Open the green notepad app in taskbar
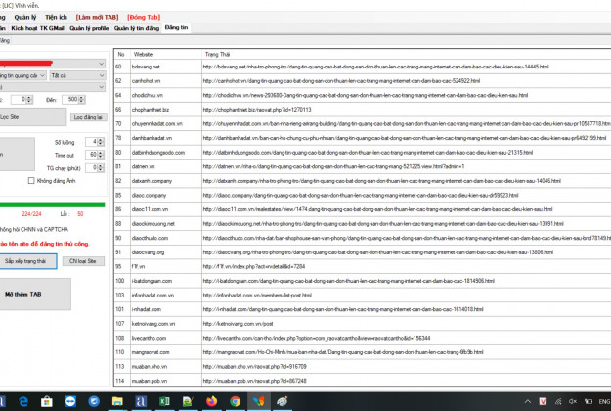 point(188,401)
